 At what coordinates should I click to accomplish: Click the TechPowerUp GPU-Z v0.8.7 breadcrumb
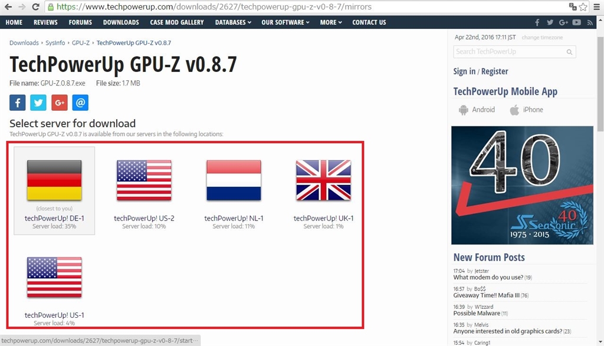click(x=134, y=42)
